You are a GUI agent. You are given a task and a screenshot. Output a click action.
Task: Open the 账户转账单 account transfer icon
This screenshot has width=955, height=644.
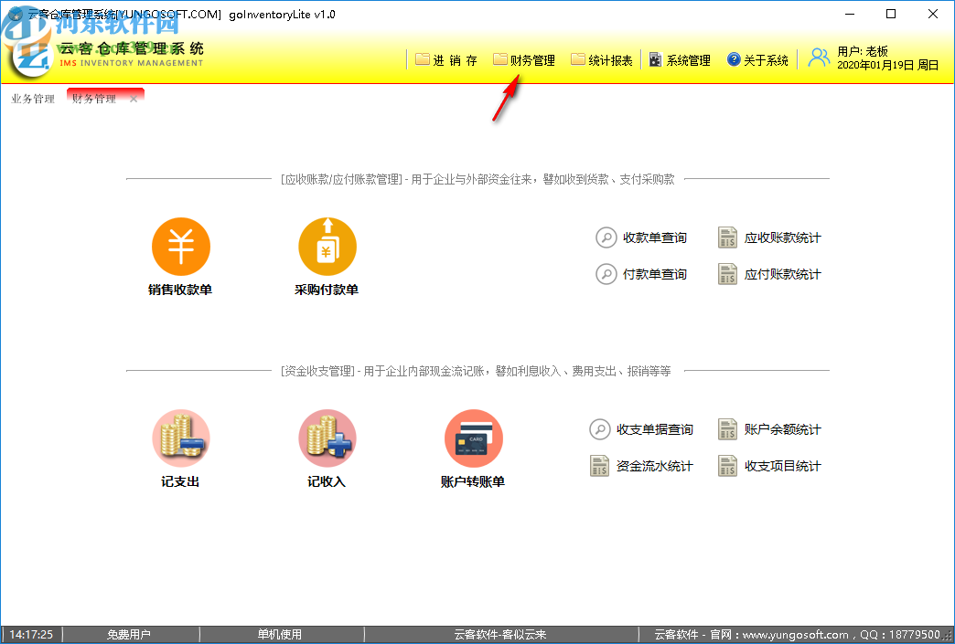tap(473, 438)
